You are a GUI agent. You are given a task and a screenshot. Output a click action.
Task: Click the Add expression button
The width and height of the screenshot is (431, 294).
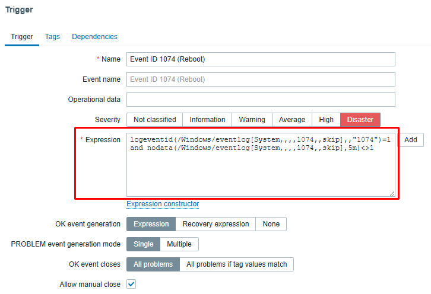[x=410, y=140]
